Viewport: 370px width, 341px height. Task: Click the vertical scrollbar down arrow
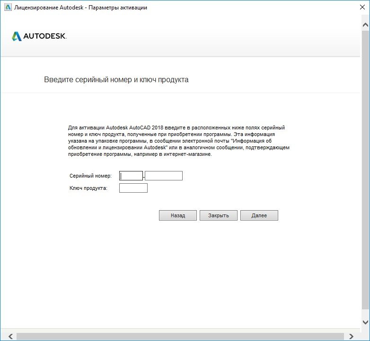point(365,323)
